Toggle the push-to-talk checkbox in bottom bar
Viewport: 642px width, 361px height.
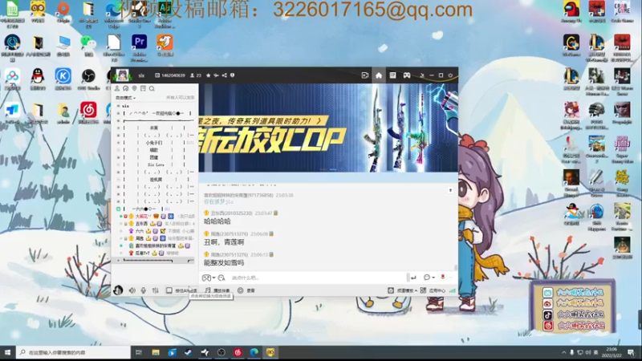point(169,290)
